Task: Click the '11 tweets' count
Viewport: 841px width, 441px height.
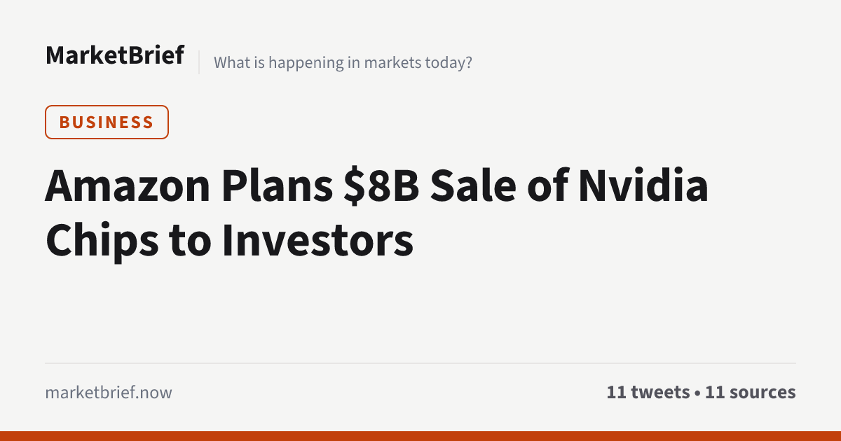Action: pyautogui.click(x=648, y=392)
